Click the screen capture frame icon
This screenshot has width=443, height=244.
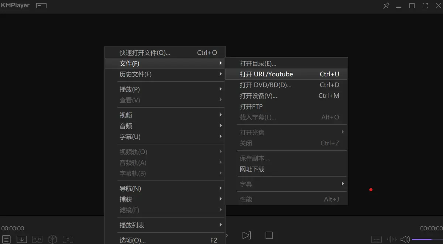click(68, 239)
